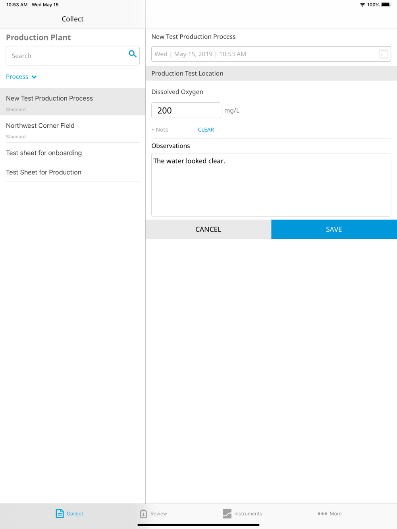
Task: Switch to the Instruments tab
Action: click(243, 514)
